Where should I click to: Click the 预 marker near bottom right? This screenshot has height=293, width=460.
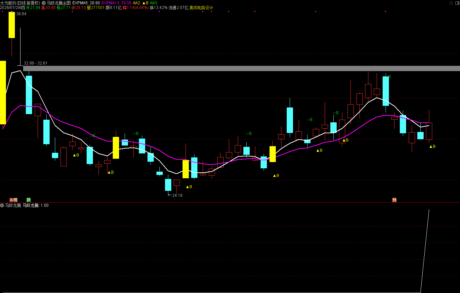click(x=394, y=200)
